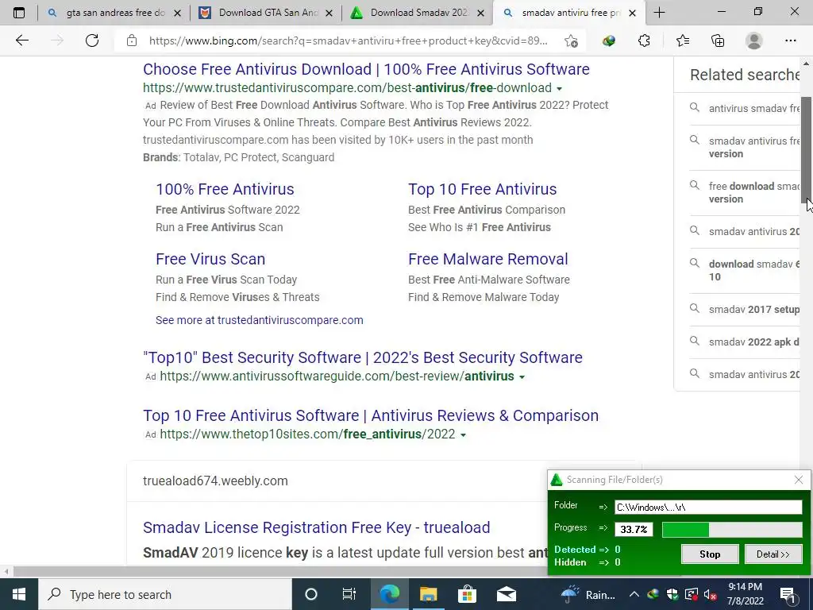
Task: Open the Free Virus Scan sublink
Action: point(210,259)
